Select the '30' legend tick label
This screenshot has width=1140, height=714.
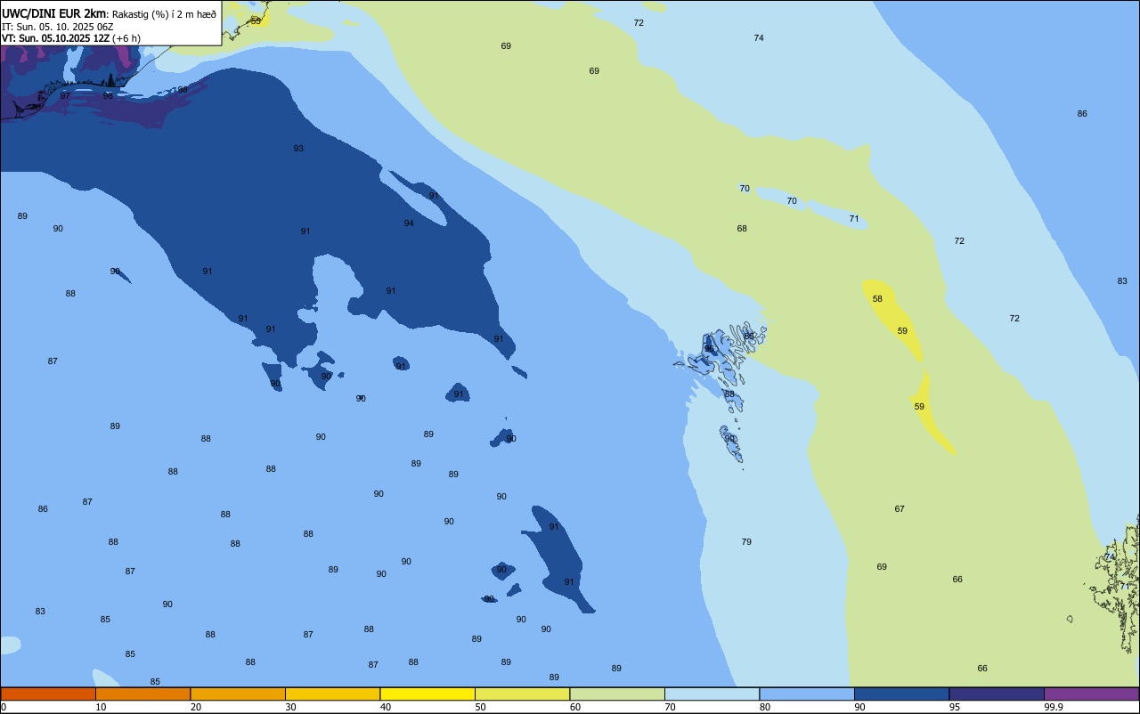pos(290,707)
